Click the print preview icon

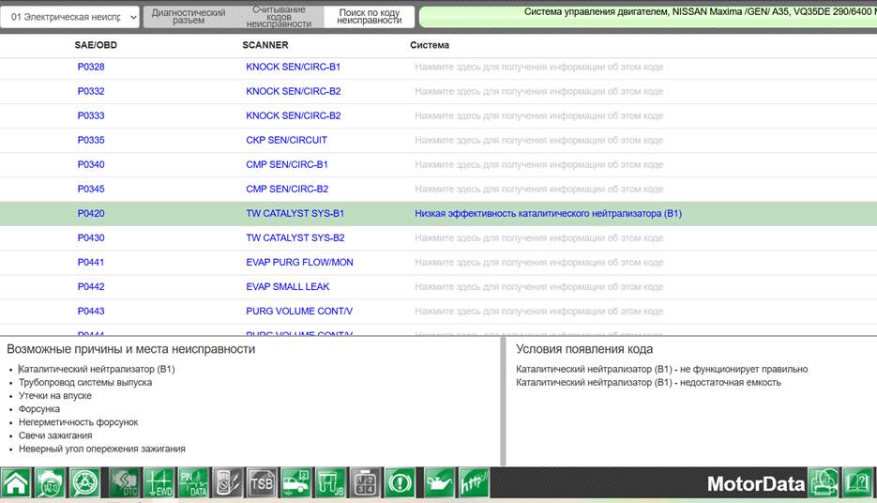[x=824, y=483]
